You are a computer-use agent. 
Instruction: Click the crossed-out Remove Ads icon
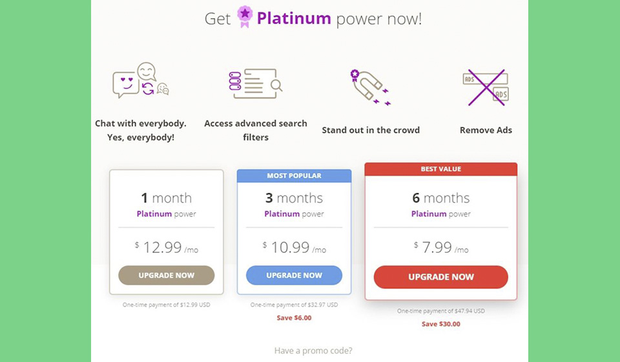485,87
